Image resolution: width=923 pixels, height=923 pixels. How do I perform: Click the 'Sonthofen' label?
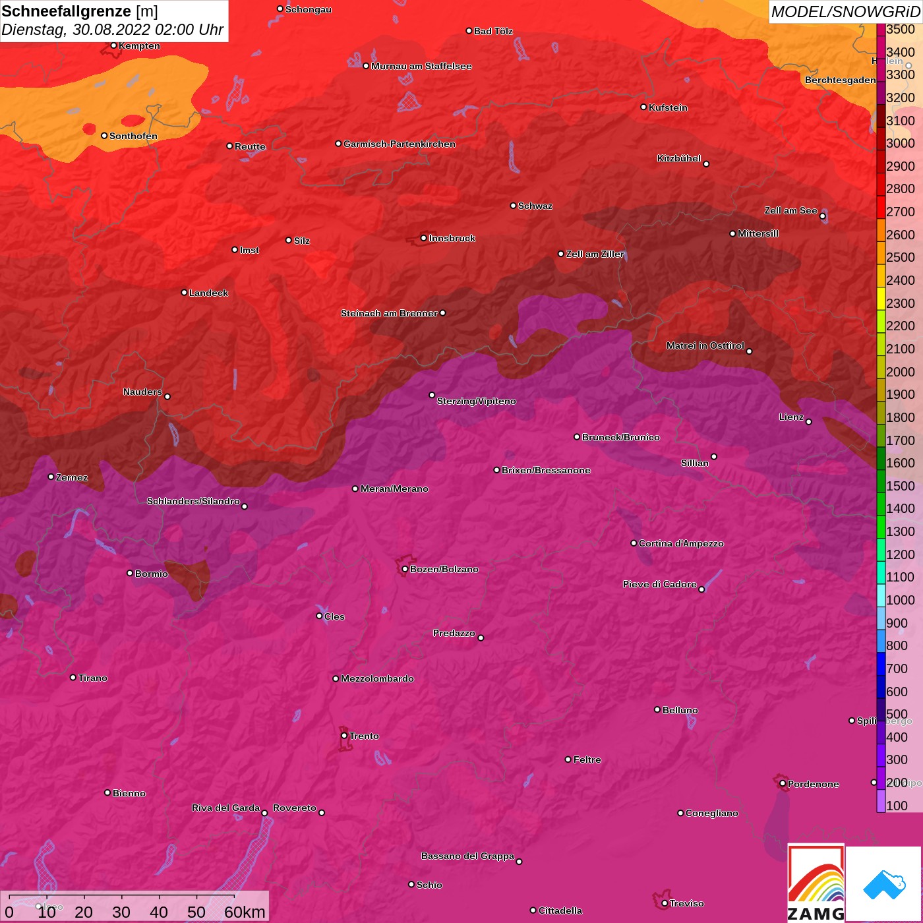[133, 136]
